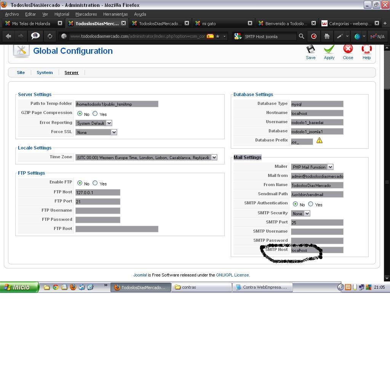Click the Path to Temp-folder field
This screenshot has height=389, width=390.
tap(117, 104)
